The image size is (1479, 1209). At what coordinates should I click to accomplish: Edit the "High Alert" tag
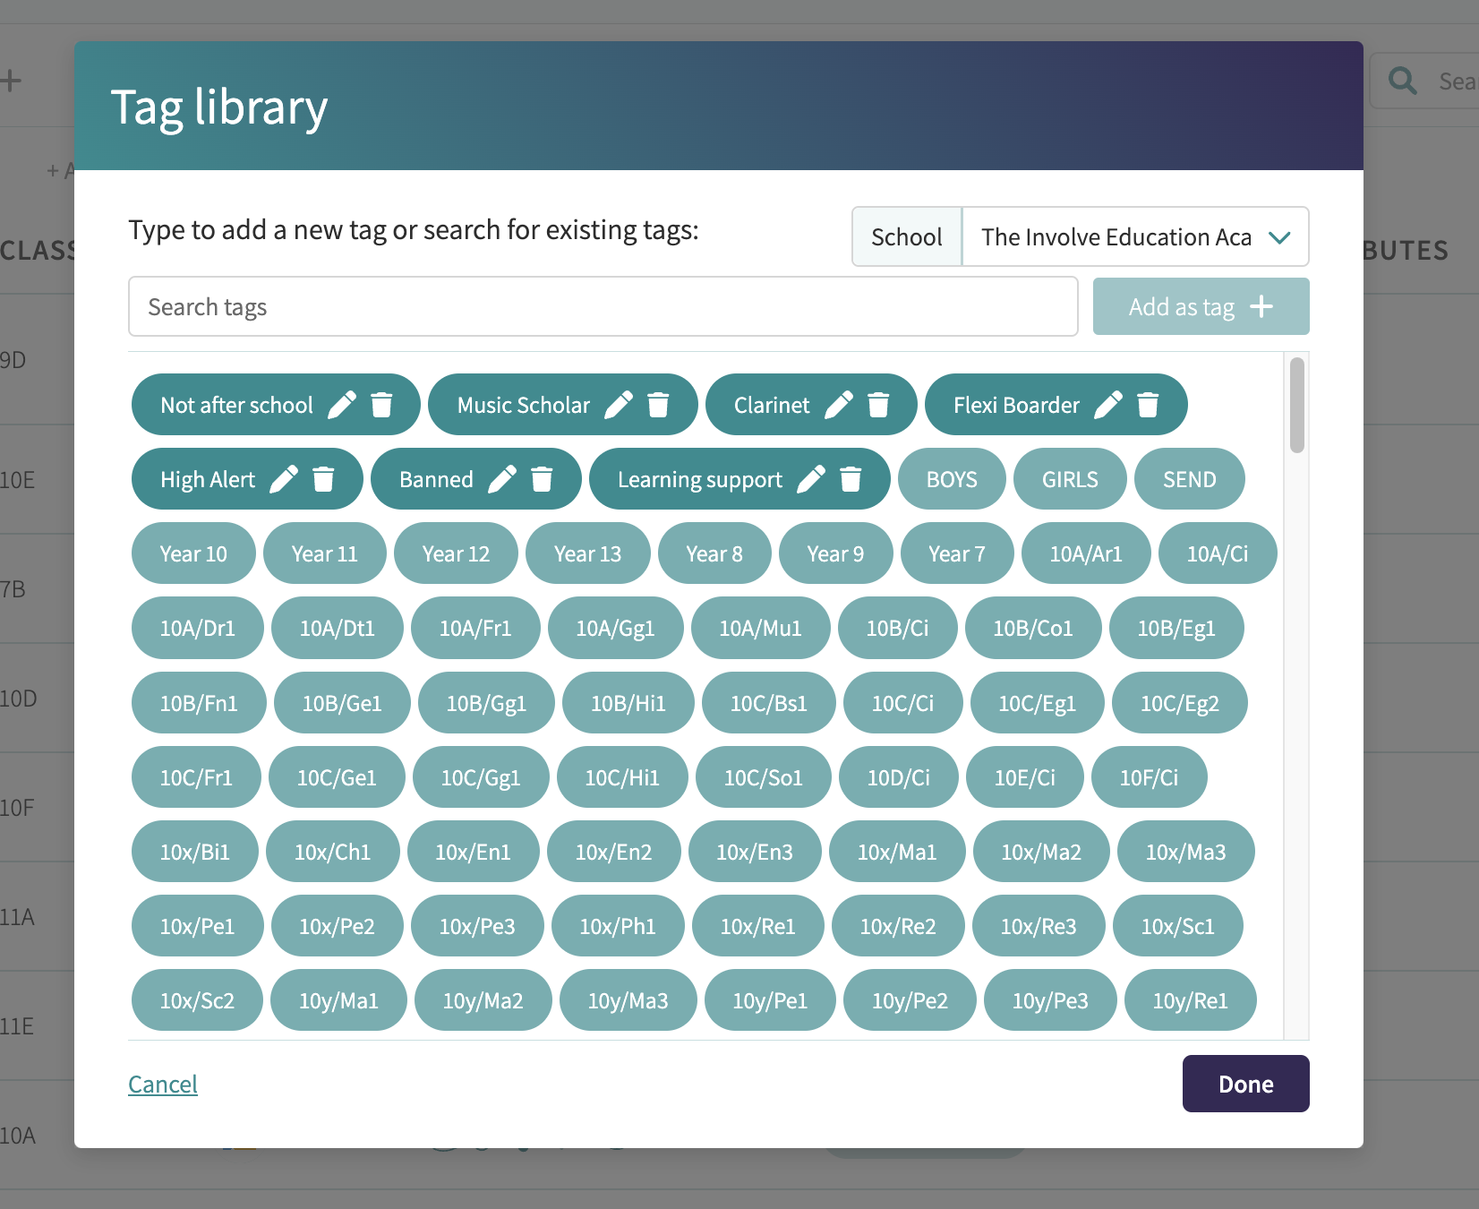(x=285, y=479)
